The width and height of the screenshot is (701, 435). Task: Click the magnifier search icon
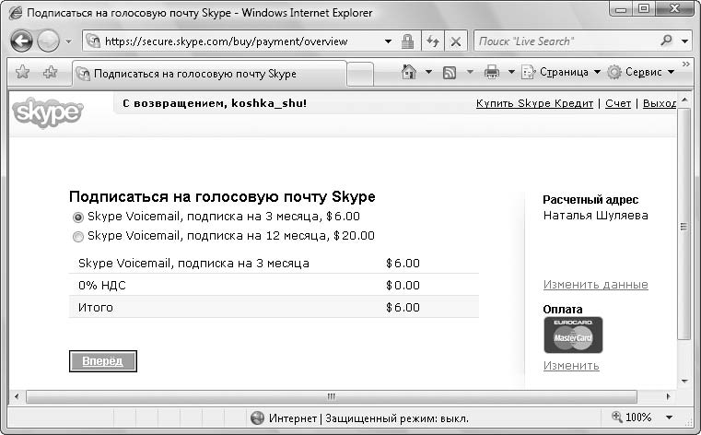[x=666, y=41]
